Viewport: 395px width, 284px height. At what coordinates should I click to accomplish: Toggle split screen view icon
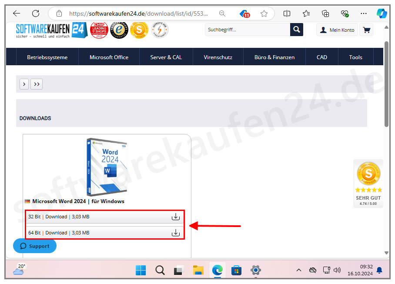(x=287, y=13)
